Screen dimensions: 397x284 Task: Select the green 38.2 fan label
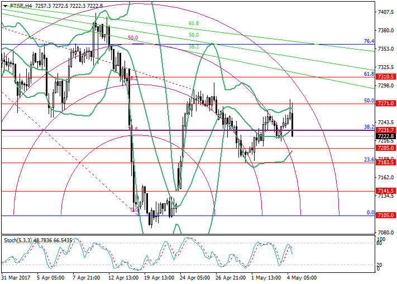[194, 47]
